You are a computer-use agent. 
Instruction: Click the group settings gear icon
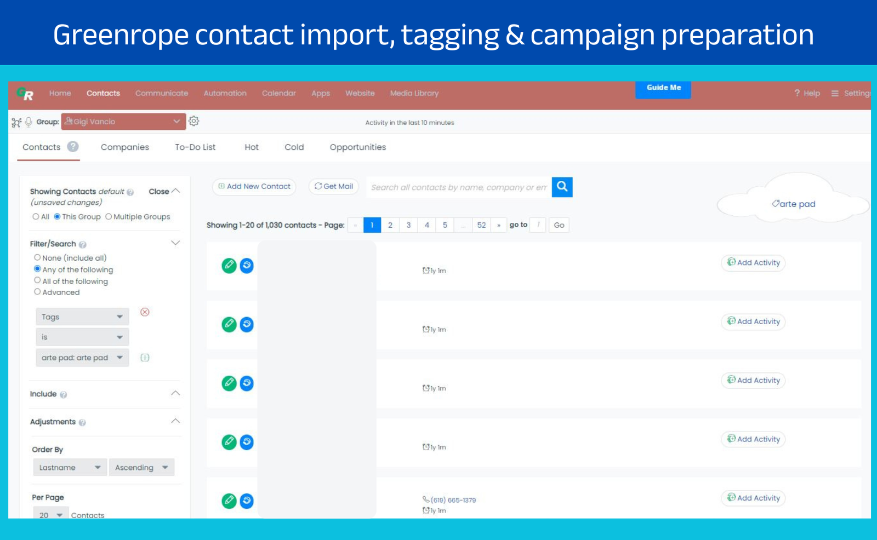194,121
